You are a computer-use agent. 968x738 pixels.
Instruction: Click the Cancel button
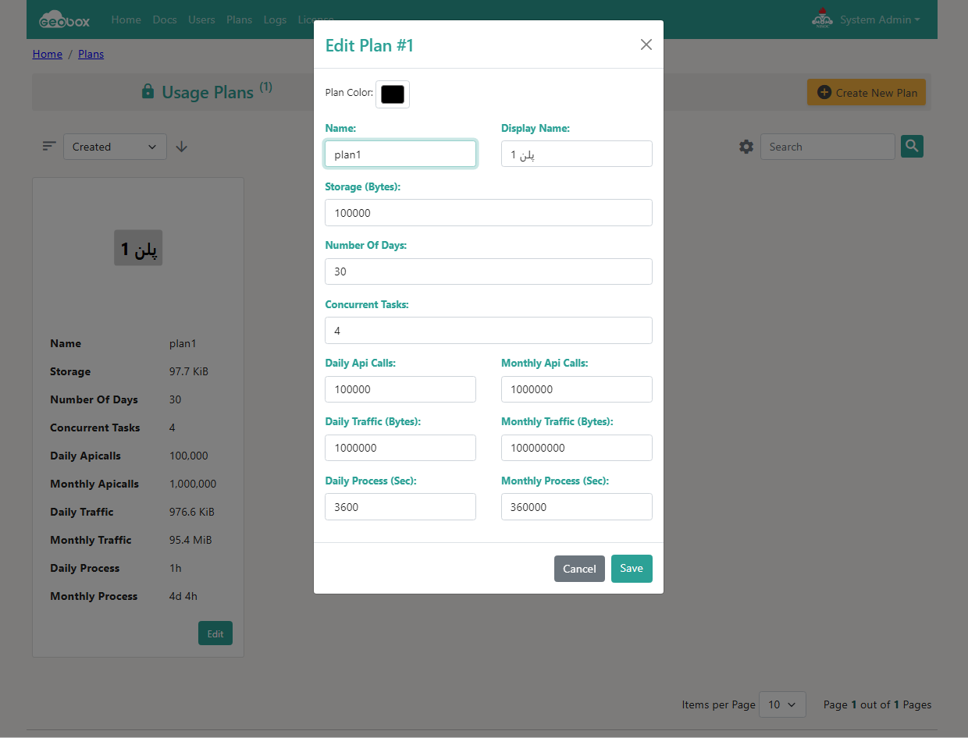pyautogui.click(x=579, y=569)
